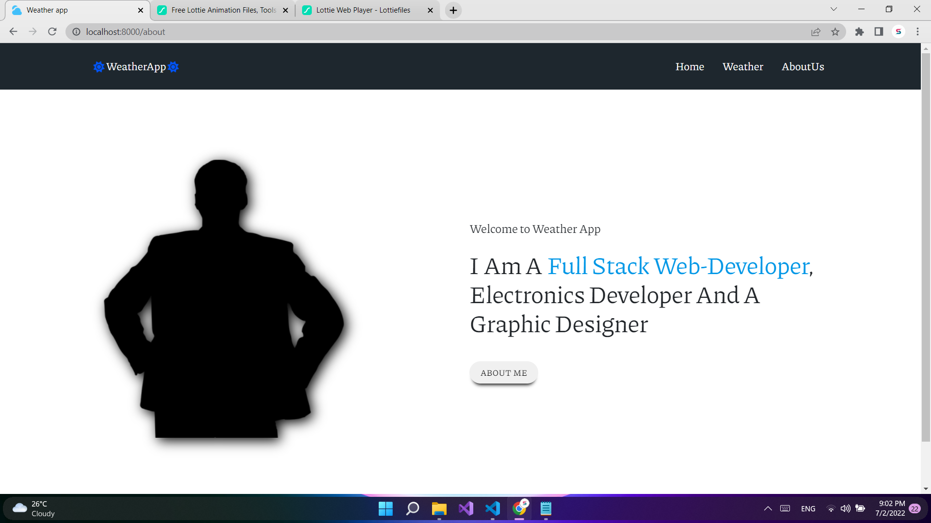Click the WeatherApp gear logo icon
The image size is (931, 523).
pyautogui.click(x=98, y=67)
